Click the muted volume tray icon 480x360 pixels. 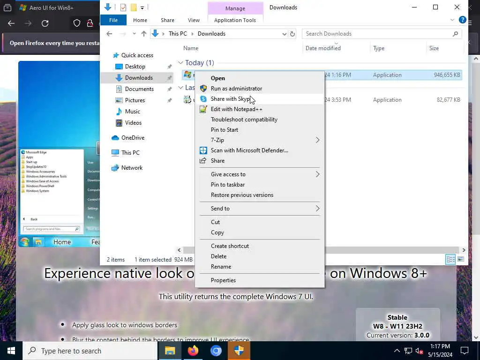[419, 351]
